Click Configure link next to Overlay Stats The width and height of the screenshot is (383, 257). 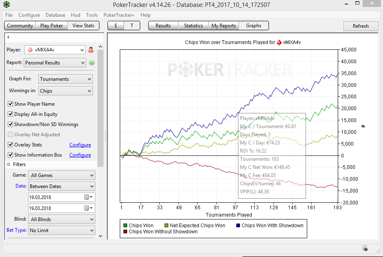[80, 145]
